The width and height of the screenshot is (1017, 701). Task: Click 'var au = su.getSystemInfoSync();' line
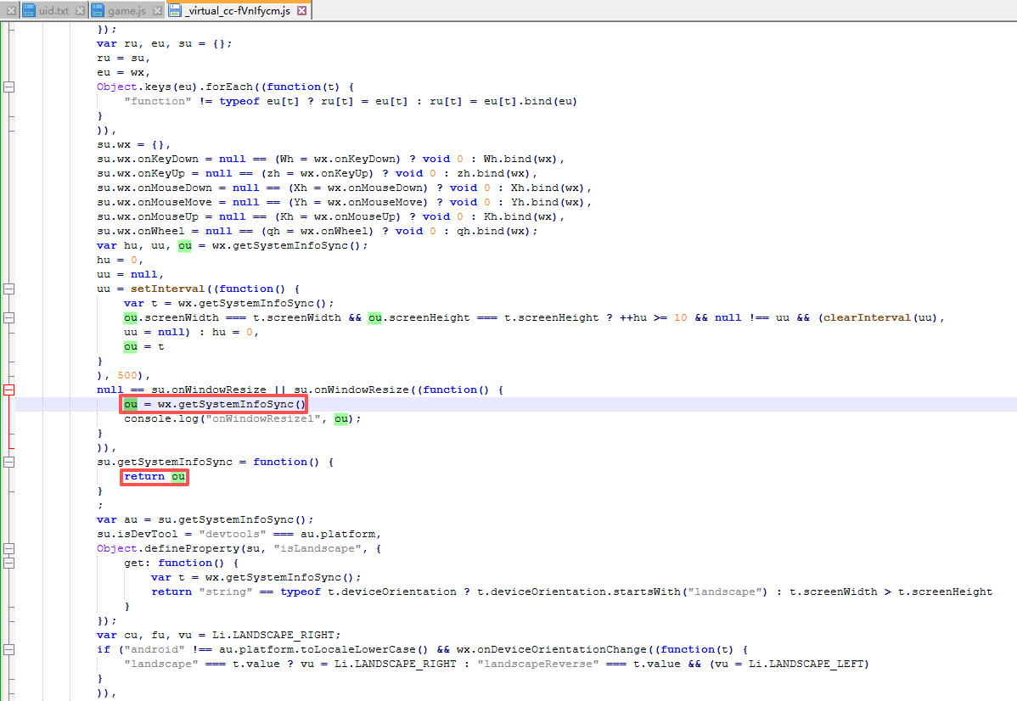(x=205, y=520)
